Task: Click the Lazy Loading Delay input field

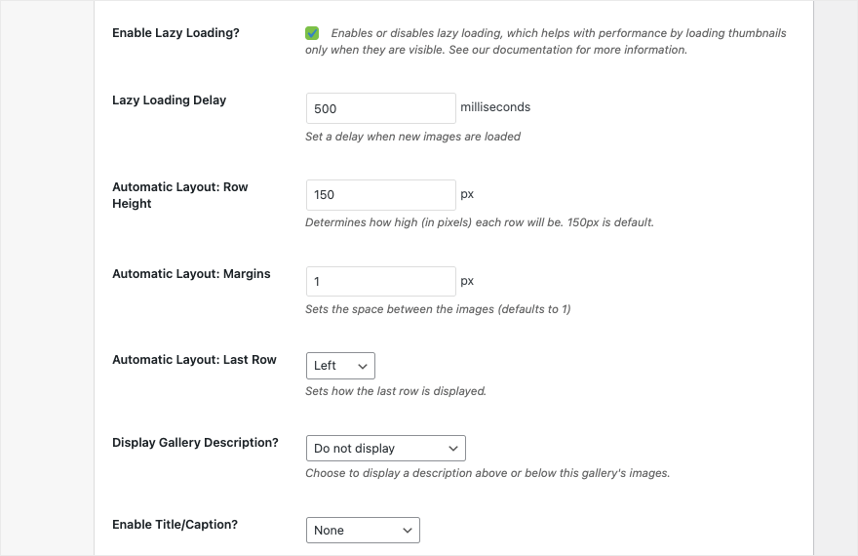Action: 381,108
